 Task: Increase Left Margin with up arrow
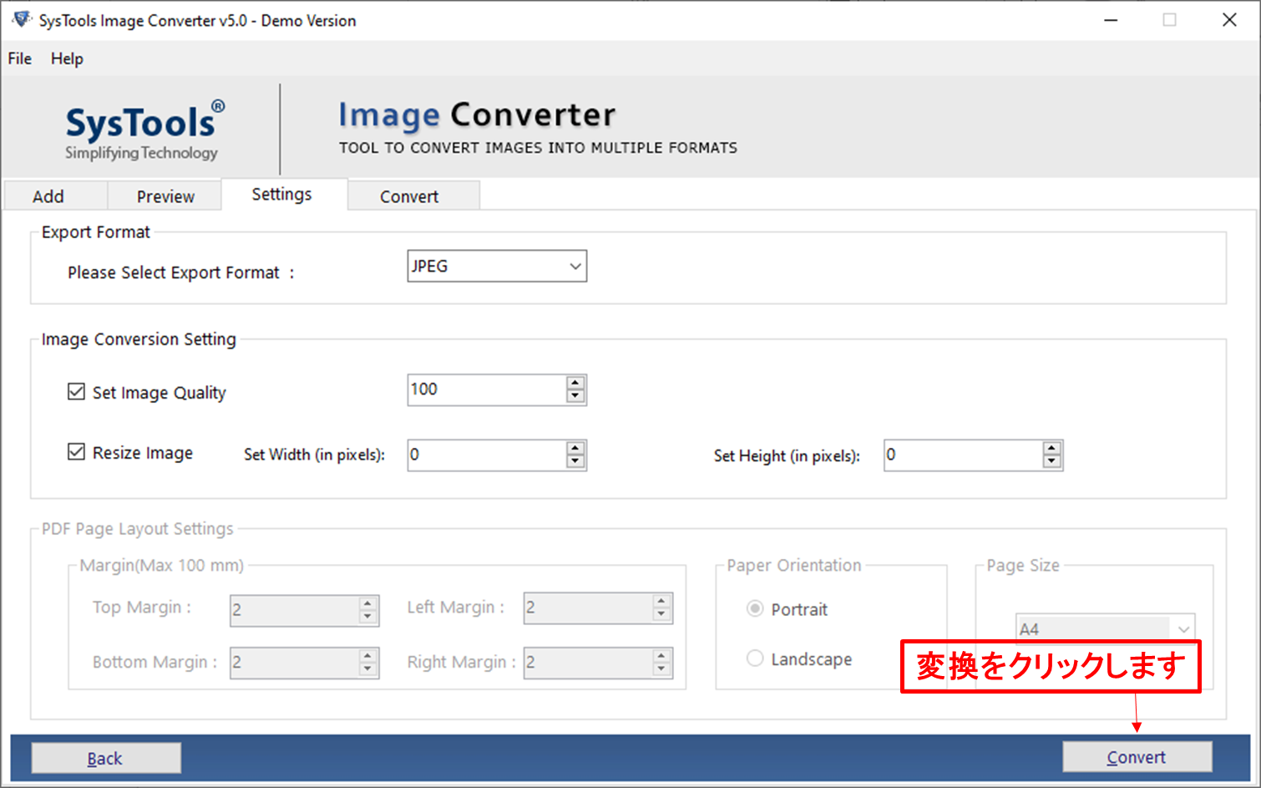click(662, 602)
